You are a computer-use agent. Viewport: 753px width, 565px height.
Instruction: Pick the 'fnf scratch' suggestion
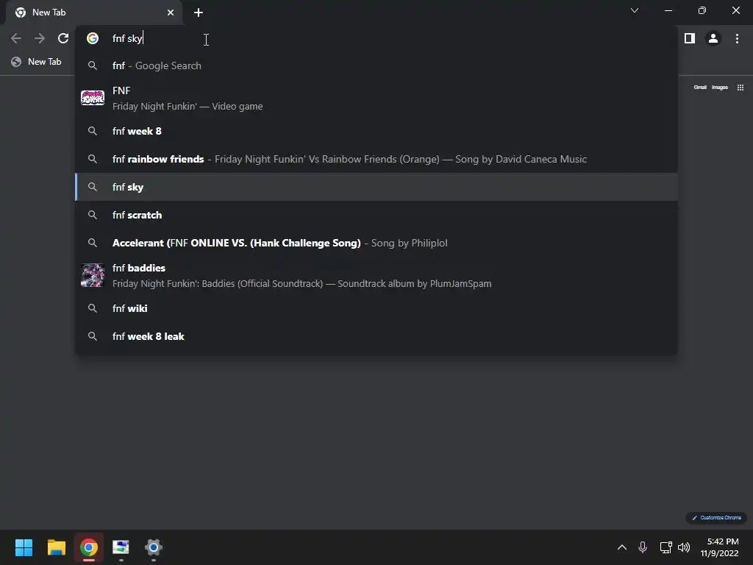pos(376,215)
